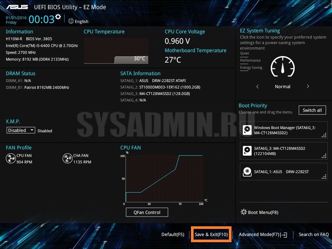Screen dimensions: 332x249
Task: Select the Quiet tuning mode
Action: pyautogui.click(x=244, y=53)
